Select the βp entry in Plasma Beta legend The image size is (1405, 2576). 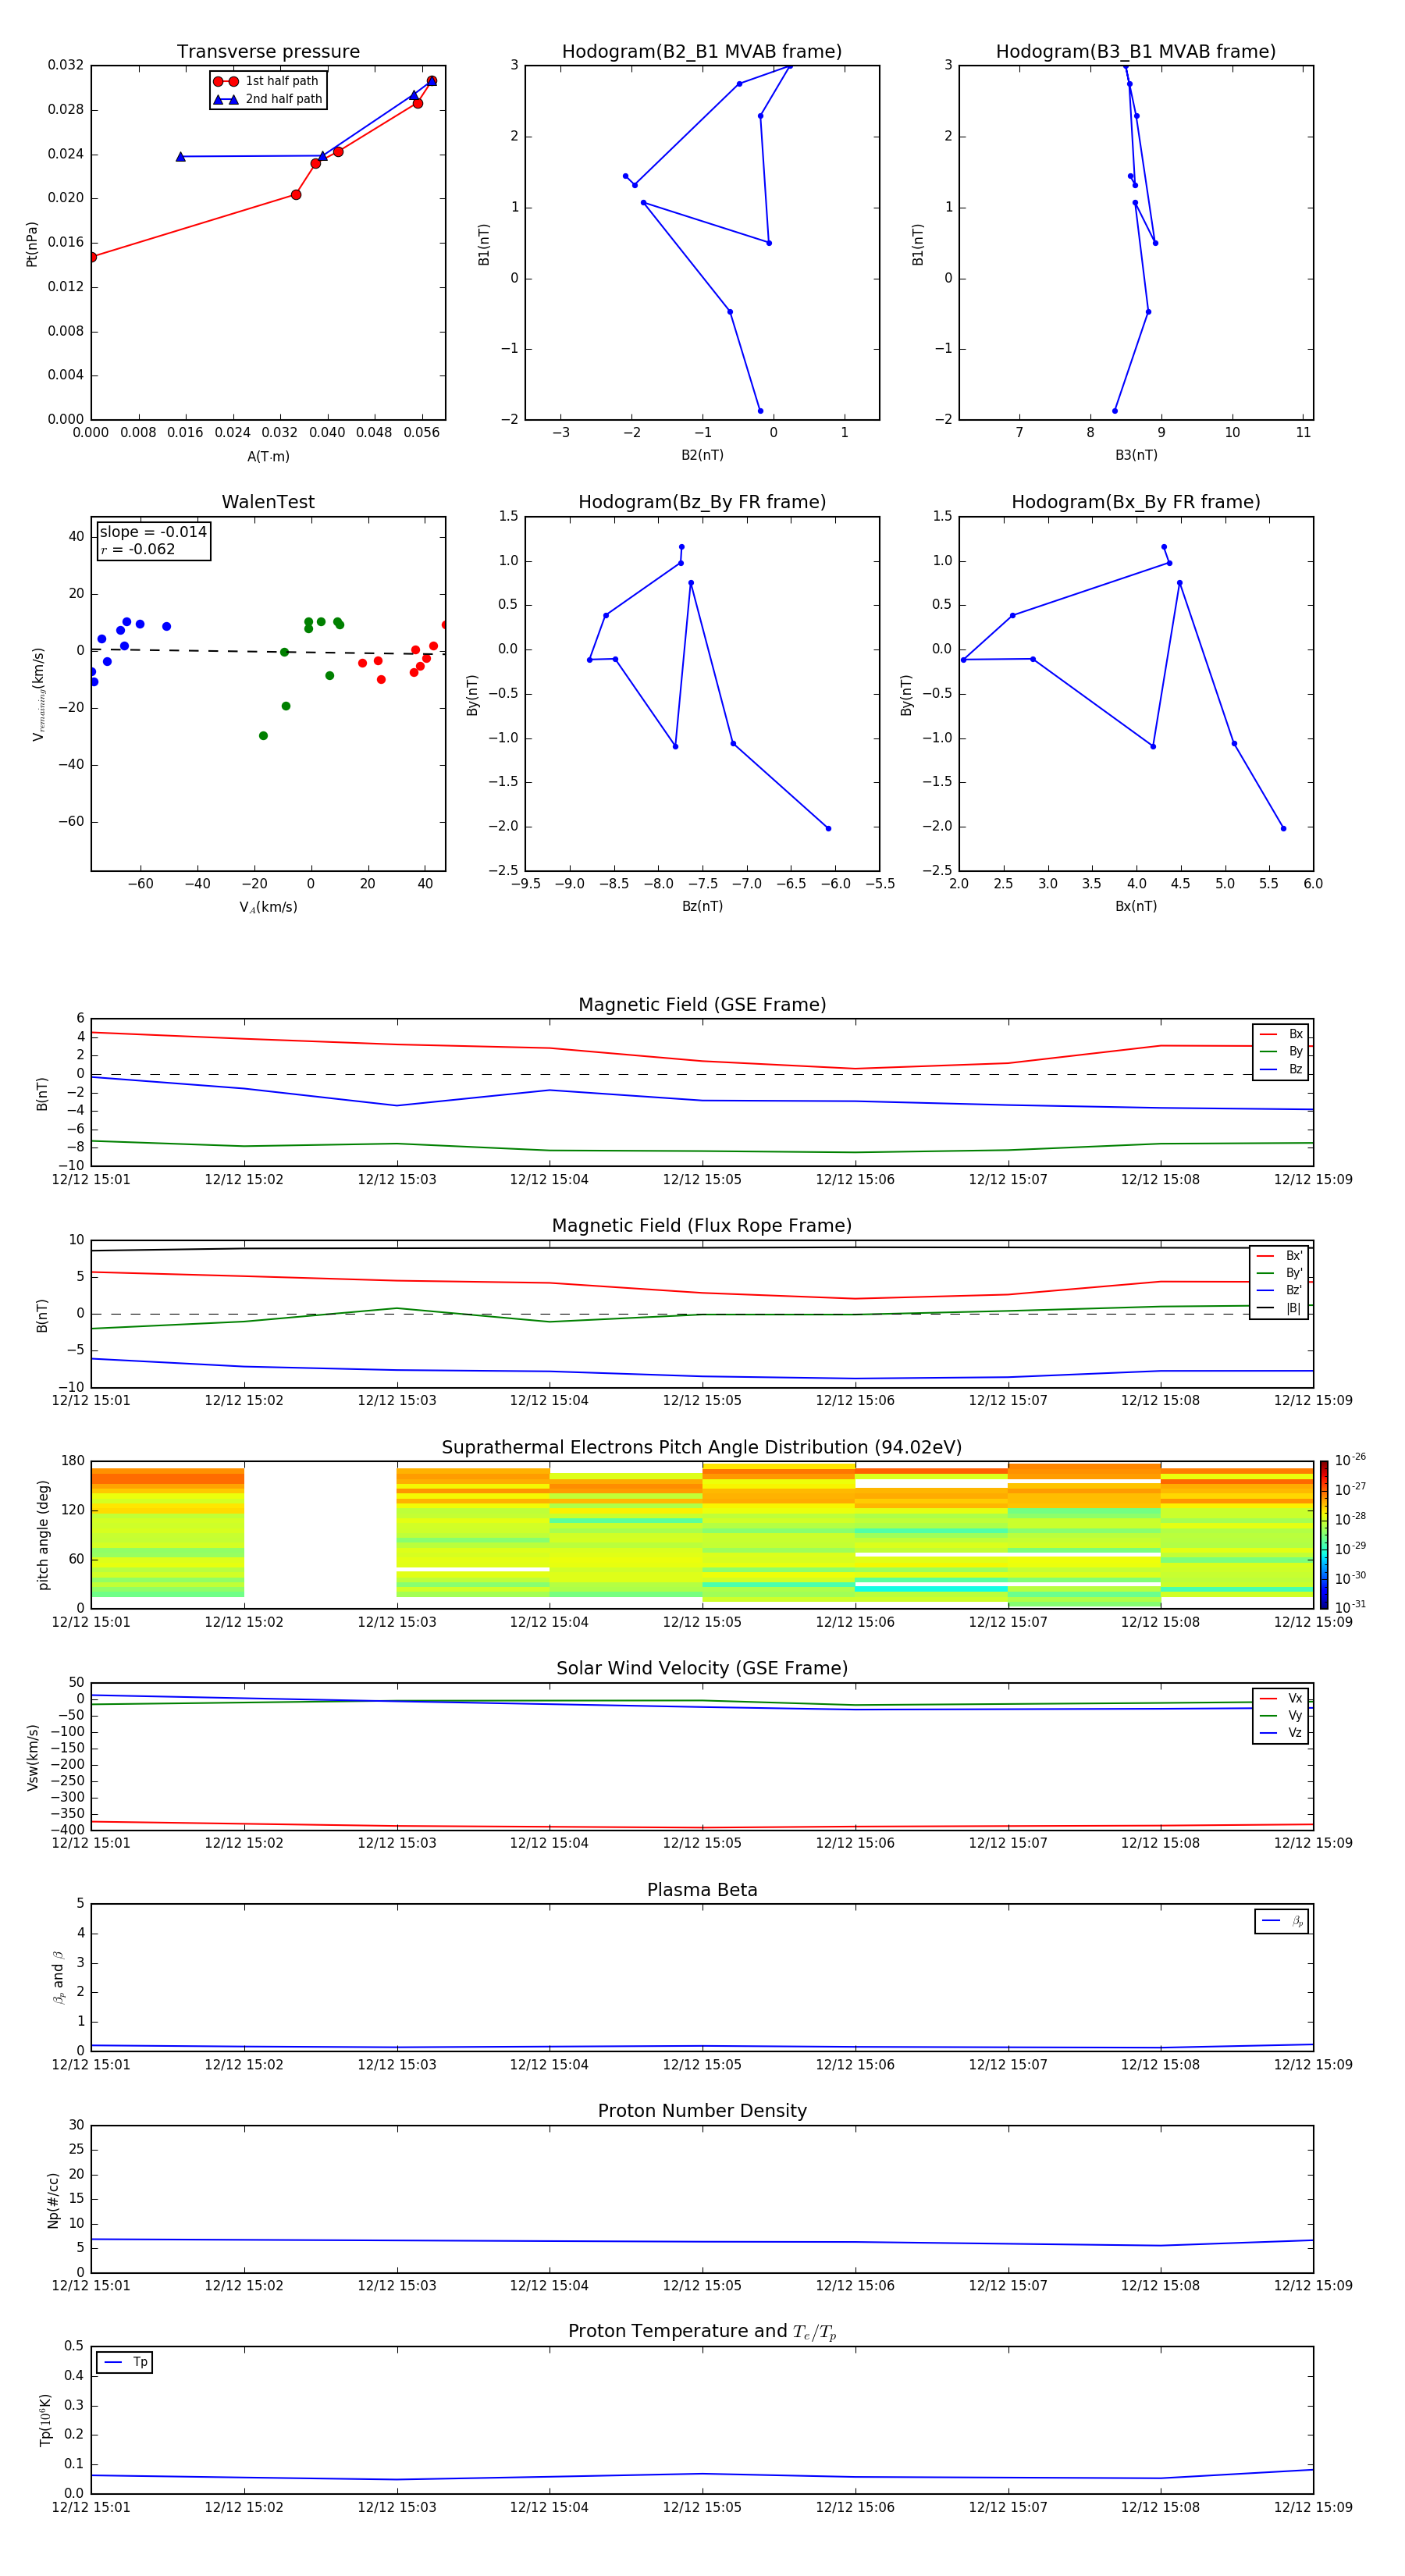coord(1282,1921)
